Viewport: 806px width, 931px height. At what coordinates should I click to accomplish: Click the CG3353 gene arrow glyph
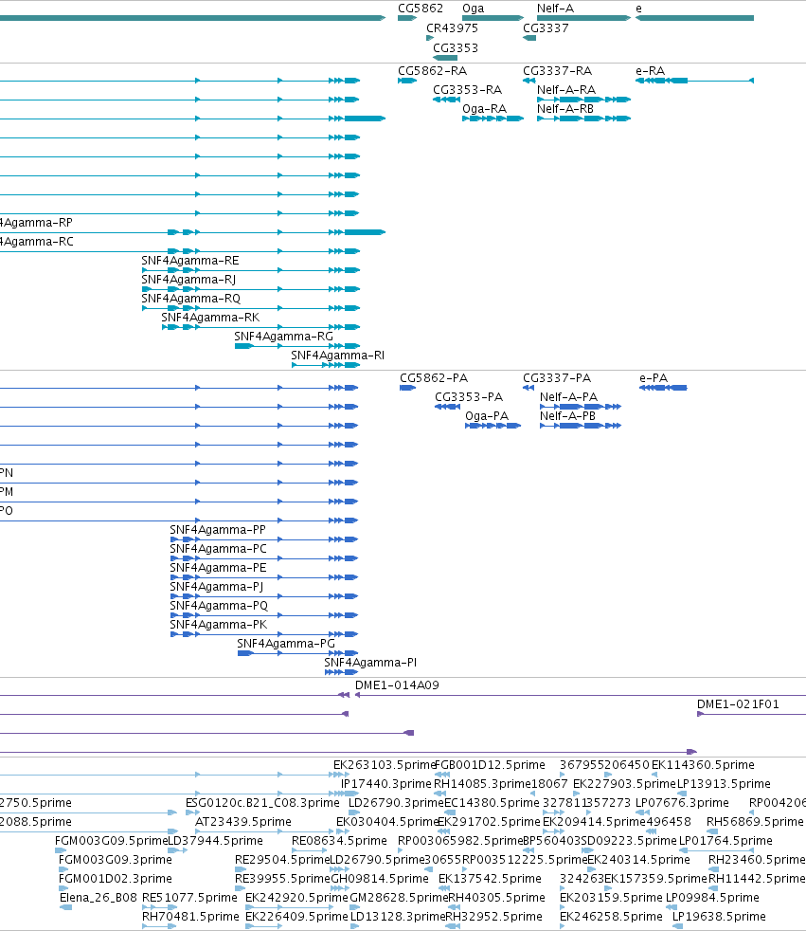(445, 58)
